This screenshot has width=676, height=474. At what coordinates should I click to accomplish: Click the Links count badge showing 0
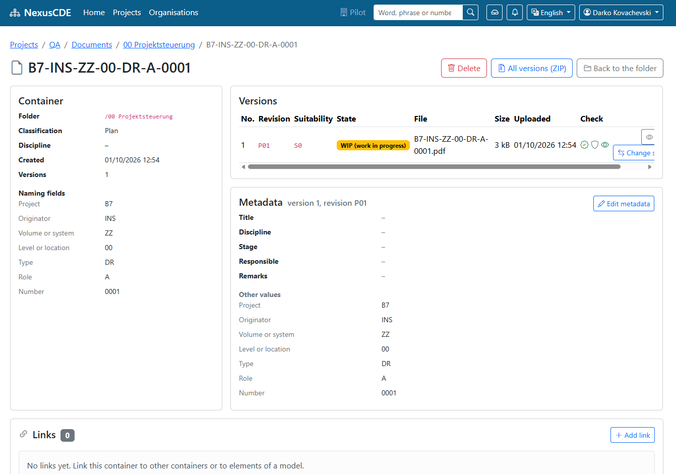click(x=68, y=435)
